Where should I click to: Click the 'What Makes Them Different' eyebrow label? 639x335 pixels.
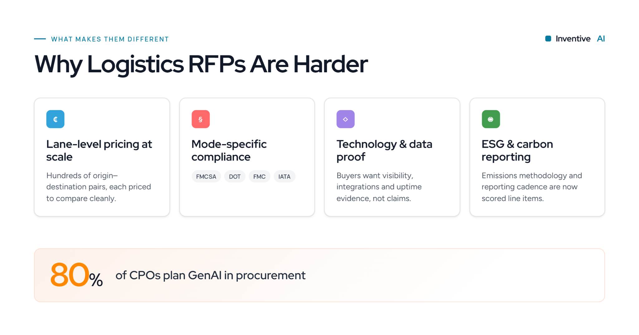coord(110,39)
